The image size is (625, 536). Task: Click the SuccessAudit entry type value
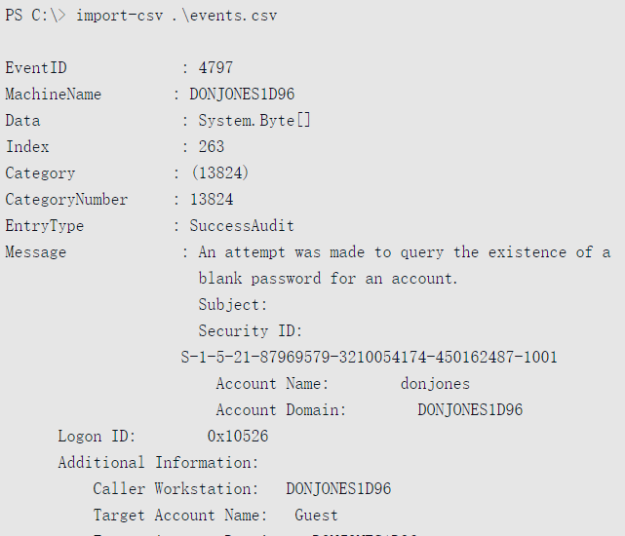point(242,226)
